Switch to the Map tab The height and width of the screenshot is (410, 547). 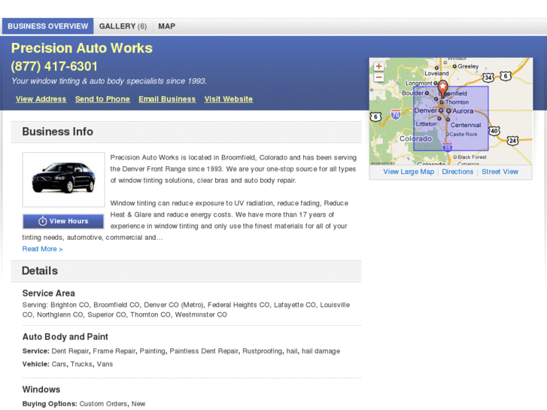(x=167, y=26)
